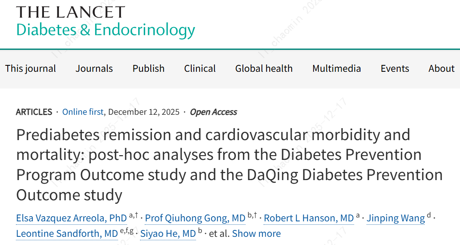This screenshot has width=460, height=245.
Task: Click the ARTICLES section label
Action: (34, 112)
